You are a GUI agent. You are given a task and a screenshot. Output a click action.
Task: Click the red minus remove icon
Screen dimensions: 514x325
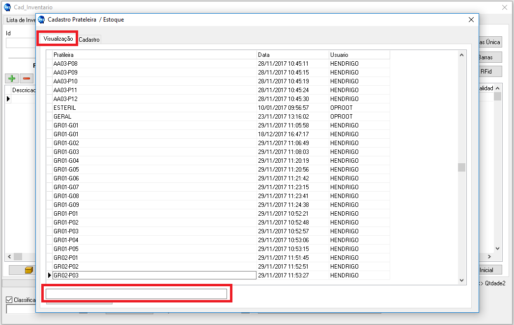point(27,78)
